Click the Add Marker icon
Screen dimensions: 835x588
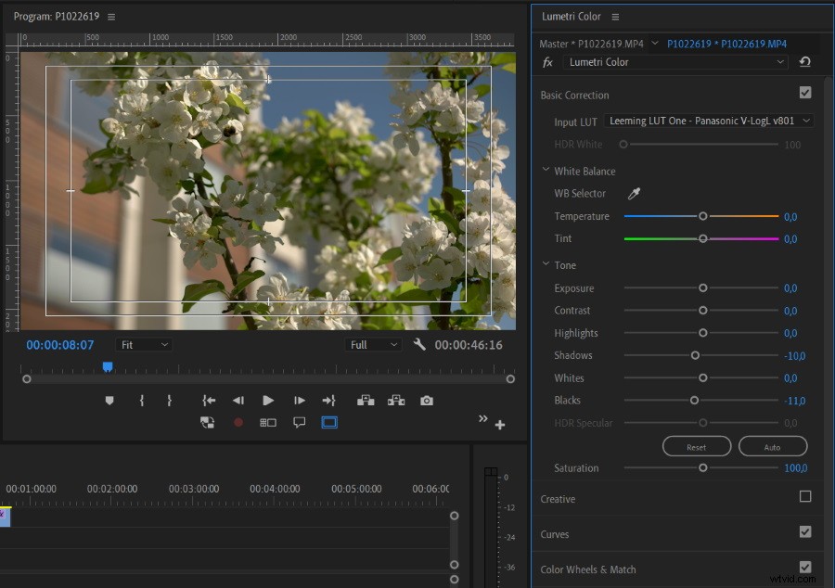pyautogui.click(x=110, y=400)
